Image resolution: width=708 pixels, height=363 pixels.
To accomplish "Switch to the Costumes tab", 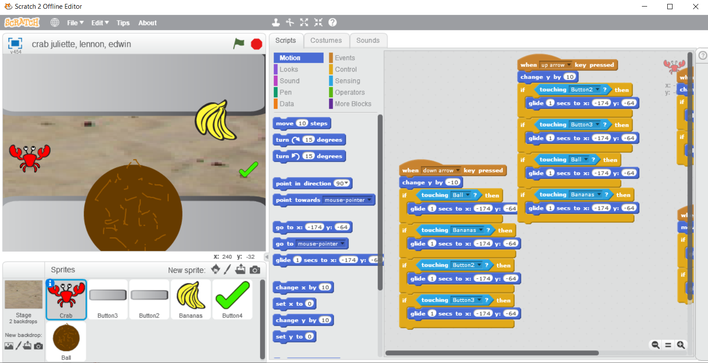I will coord(326,40).
